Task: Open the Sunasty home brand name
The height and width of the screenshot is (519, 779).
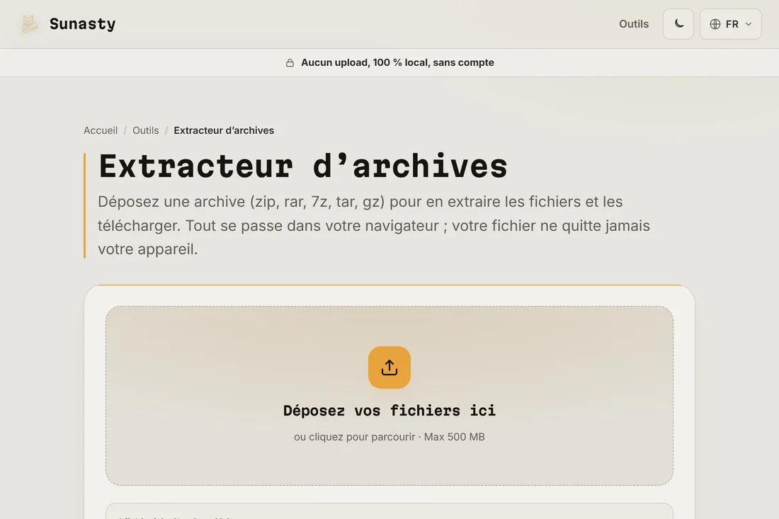Action: click(82, 24)
